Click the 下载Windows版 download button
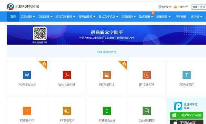This screenshot has height=124, width=206. coord(187,115)
